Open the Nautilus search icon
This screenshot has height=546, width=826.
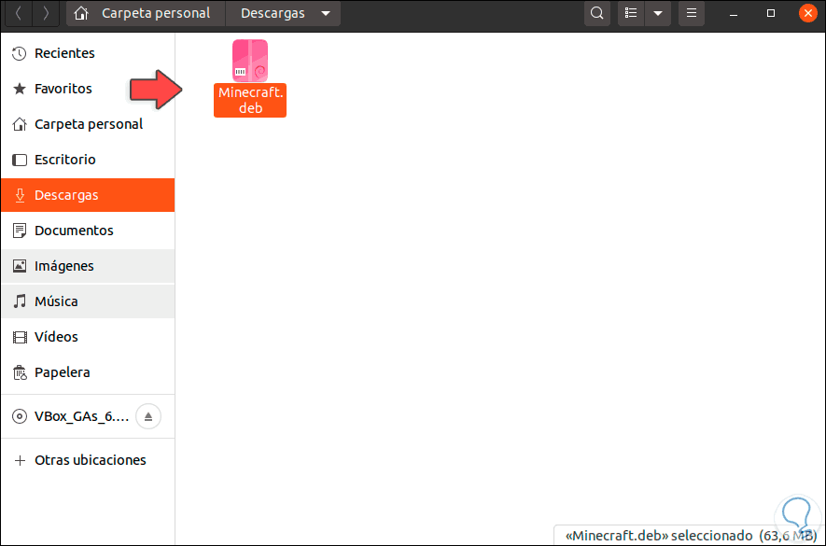click(x=596, y=13)
